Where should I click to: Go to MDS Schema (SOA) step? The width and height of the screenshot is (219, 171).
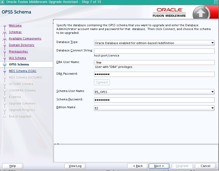pyautogui.click(x=22, y=71)
